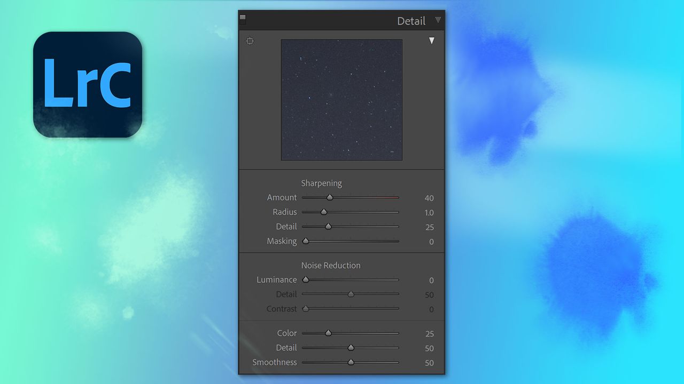Viewport: 684px width, 384px height.
Task: Click the Noise Reduction section heading
Action: pos(331,265)
